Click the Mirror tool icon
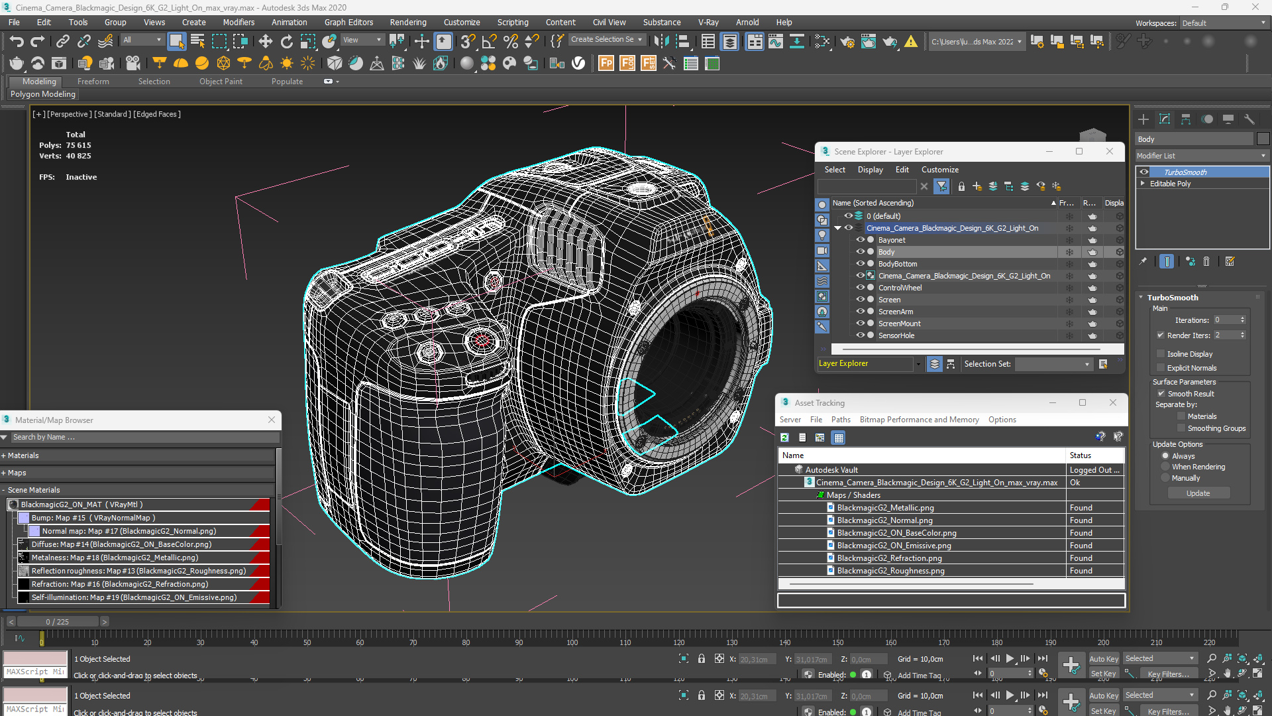This screenshot has height=716, width=1272. [661, 42]
